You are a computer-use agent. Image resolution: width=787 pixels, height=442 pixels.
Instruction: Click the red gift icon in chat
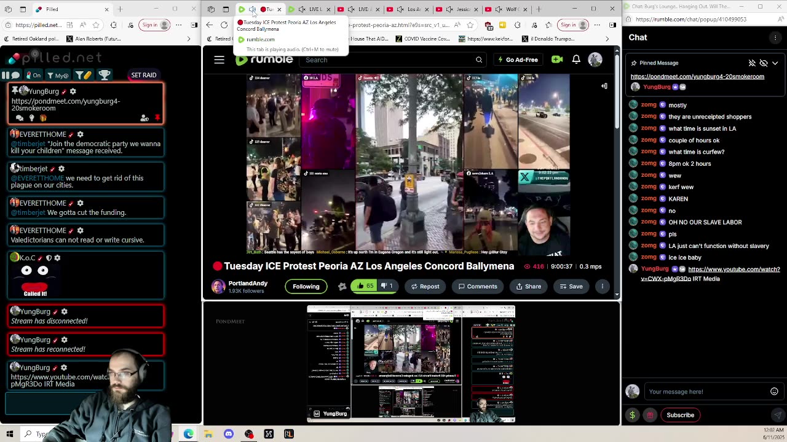tap(650, 415)
